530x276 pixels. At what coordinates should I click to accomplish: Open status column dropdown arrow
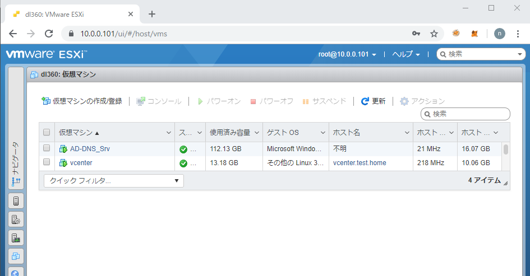click(x=200, y=133)
